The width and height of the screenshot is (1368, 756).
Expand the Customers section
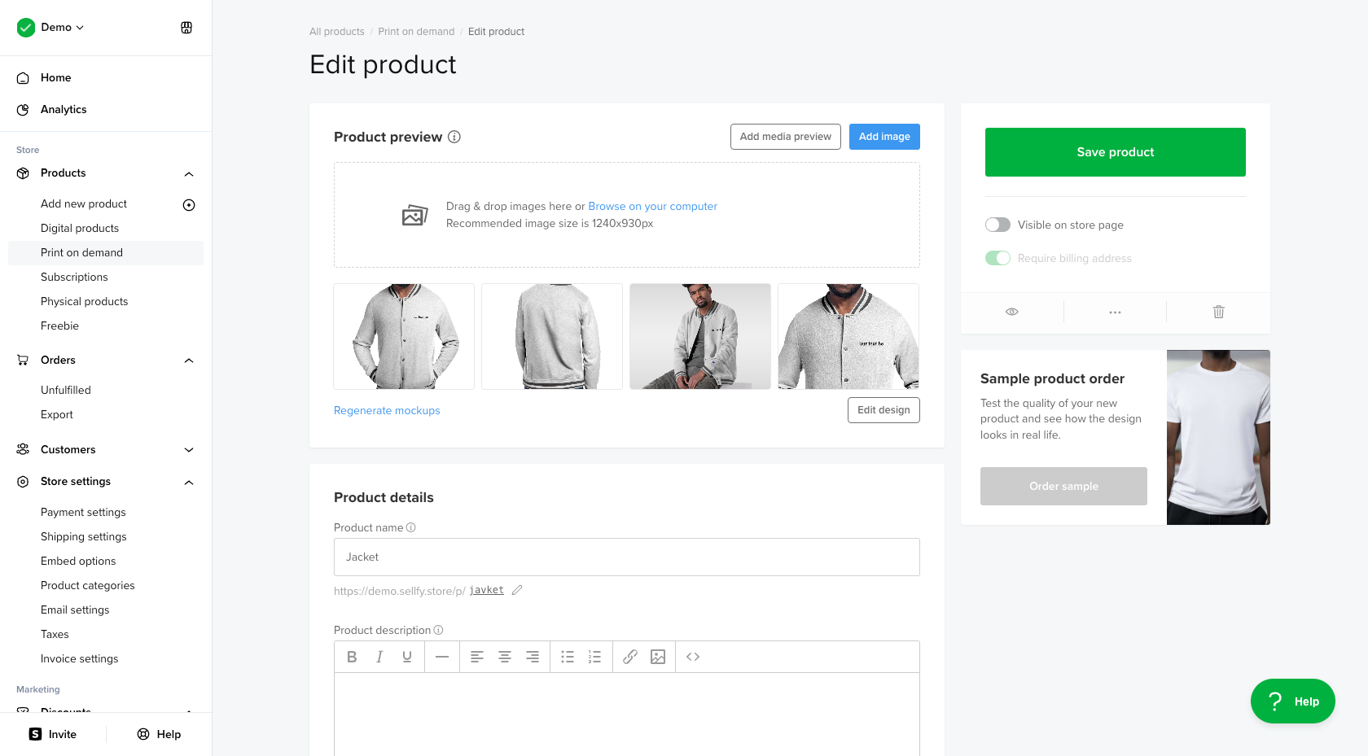click(x=189, y=450)
